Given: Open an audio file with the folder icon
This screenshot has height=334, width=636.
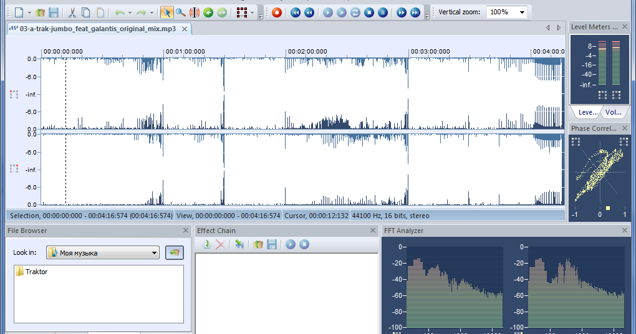Looking at the screenshot, I should pyautogui.click(x=40, y=12).
